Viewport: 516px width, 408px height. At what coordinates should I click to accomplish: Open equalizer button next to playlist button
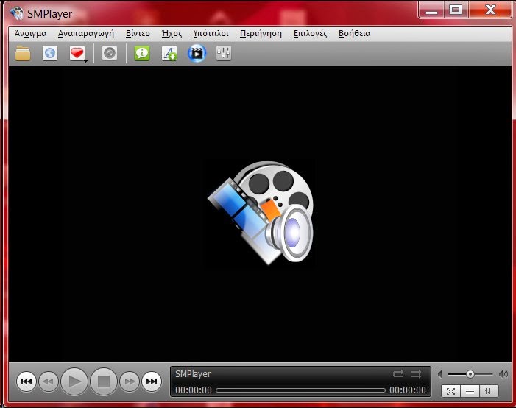pyautogui.click(x=489, y=391)
